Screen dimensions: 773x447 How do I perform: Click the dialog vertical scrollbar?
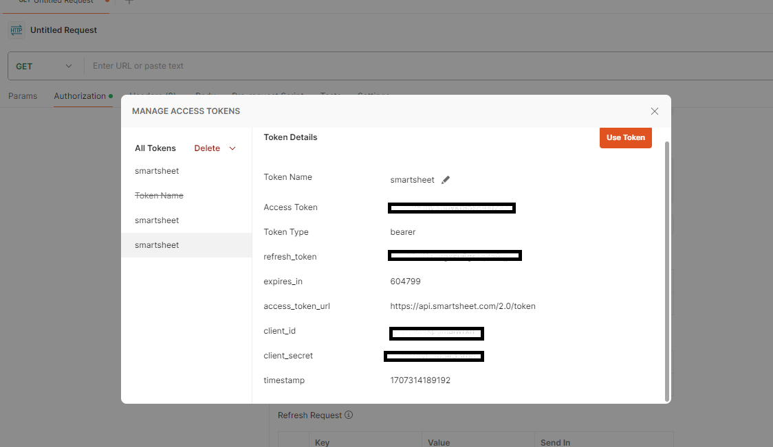667,271
